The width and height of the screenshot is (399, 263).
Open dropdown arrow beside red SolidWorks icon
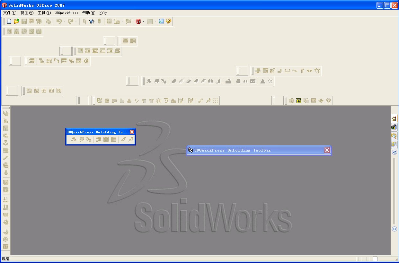pos(144,22)
